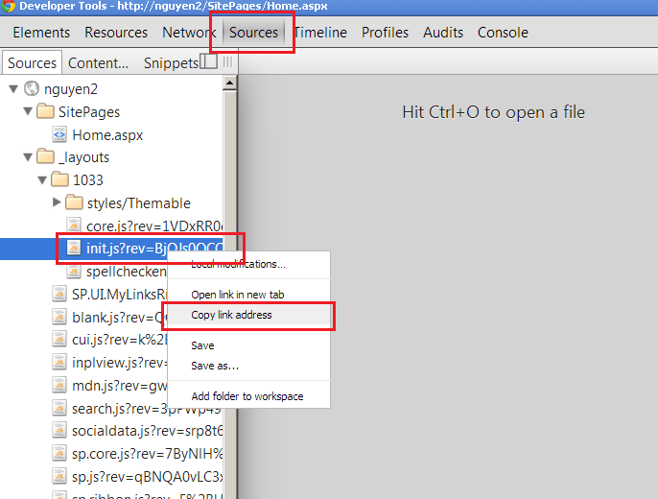The height and width of the screenshot is (499, 658).
Task: Choose Copy link address from context menu
Action: [x=231, y=315]
